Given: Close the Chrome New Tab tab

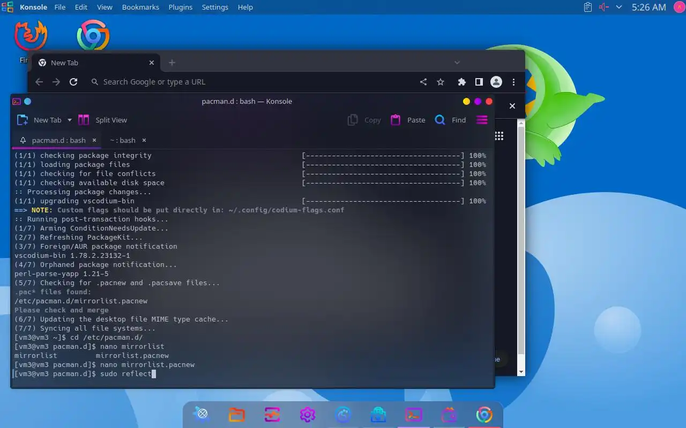Looking at the screenshot, I should 152,63.
